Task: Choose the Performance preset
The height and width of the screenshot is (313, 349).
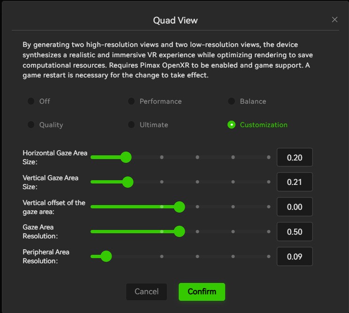Action: pos(131,101)
